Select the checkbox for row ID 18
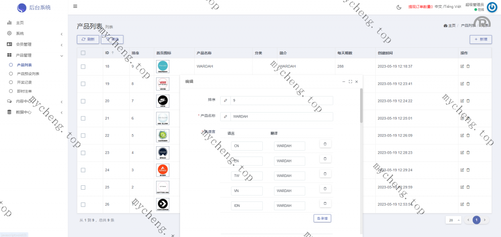Screen dimensions: 501x237 [83, 66]
